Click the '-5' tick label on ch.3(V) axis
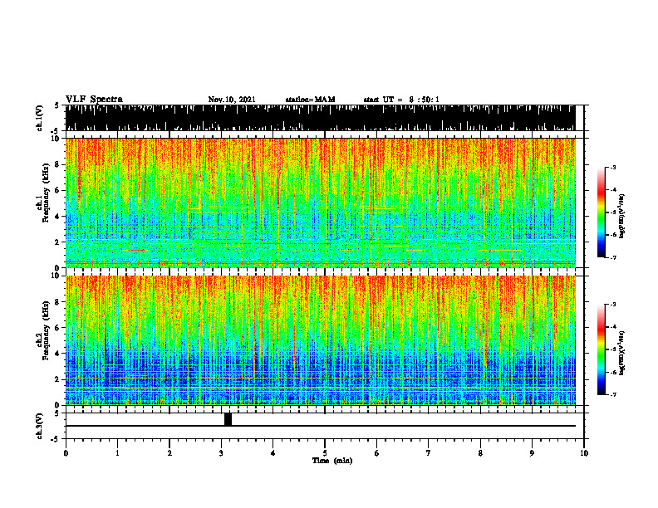This screenshot has height=508, width=658. point(56,439)
